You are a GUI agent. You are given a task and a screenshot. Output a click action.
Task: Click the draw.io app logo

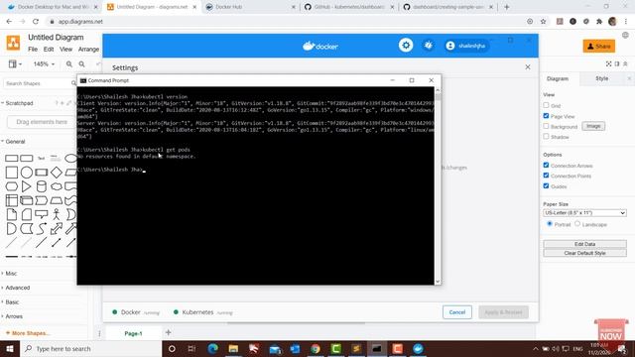coord(13,43)
